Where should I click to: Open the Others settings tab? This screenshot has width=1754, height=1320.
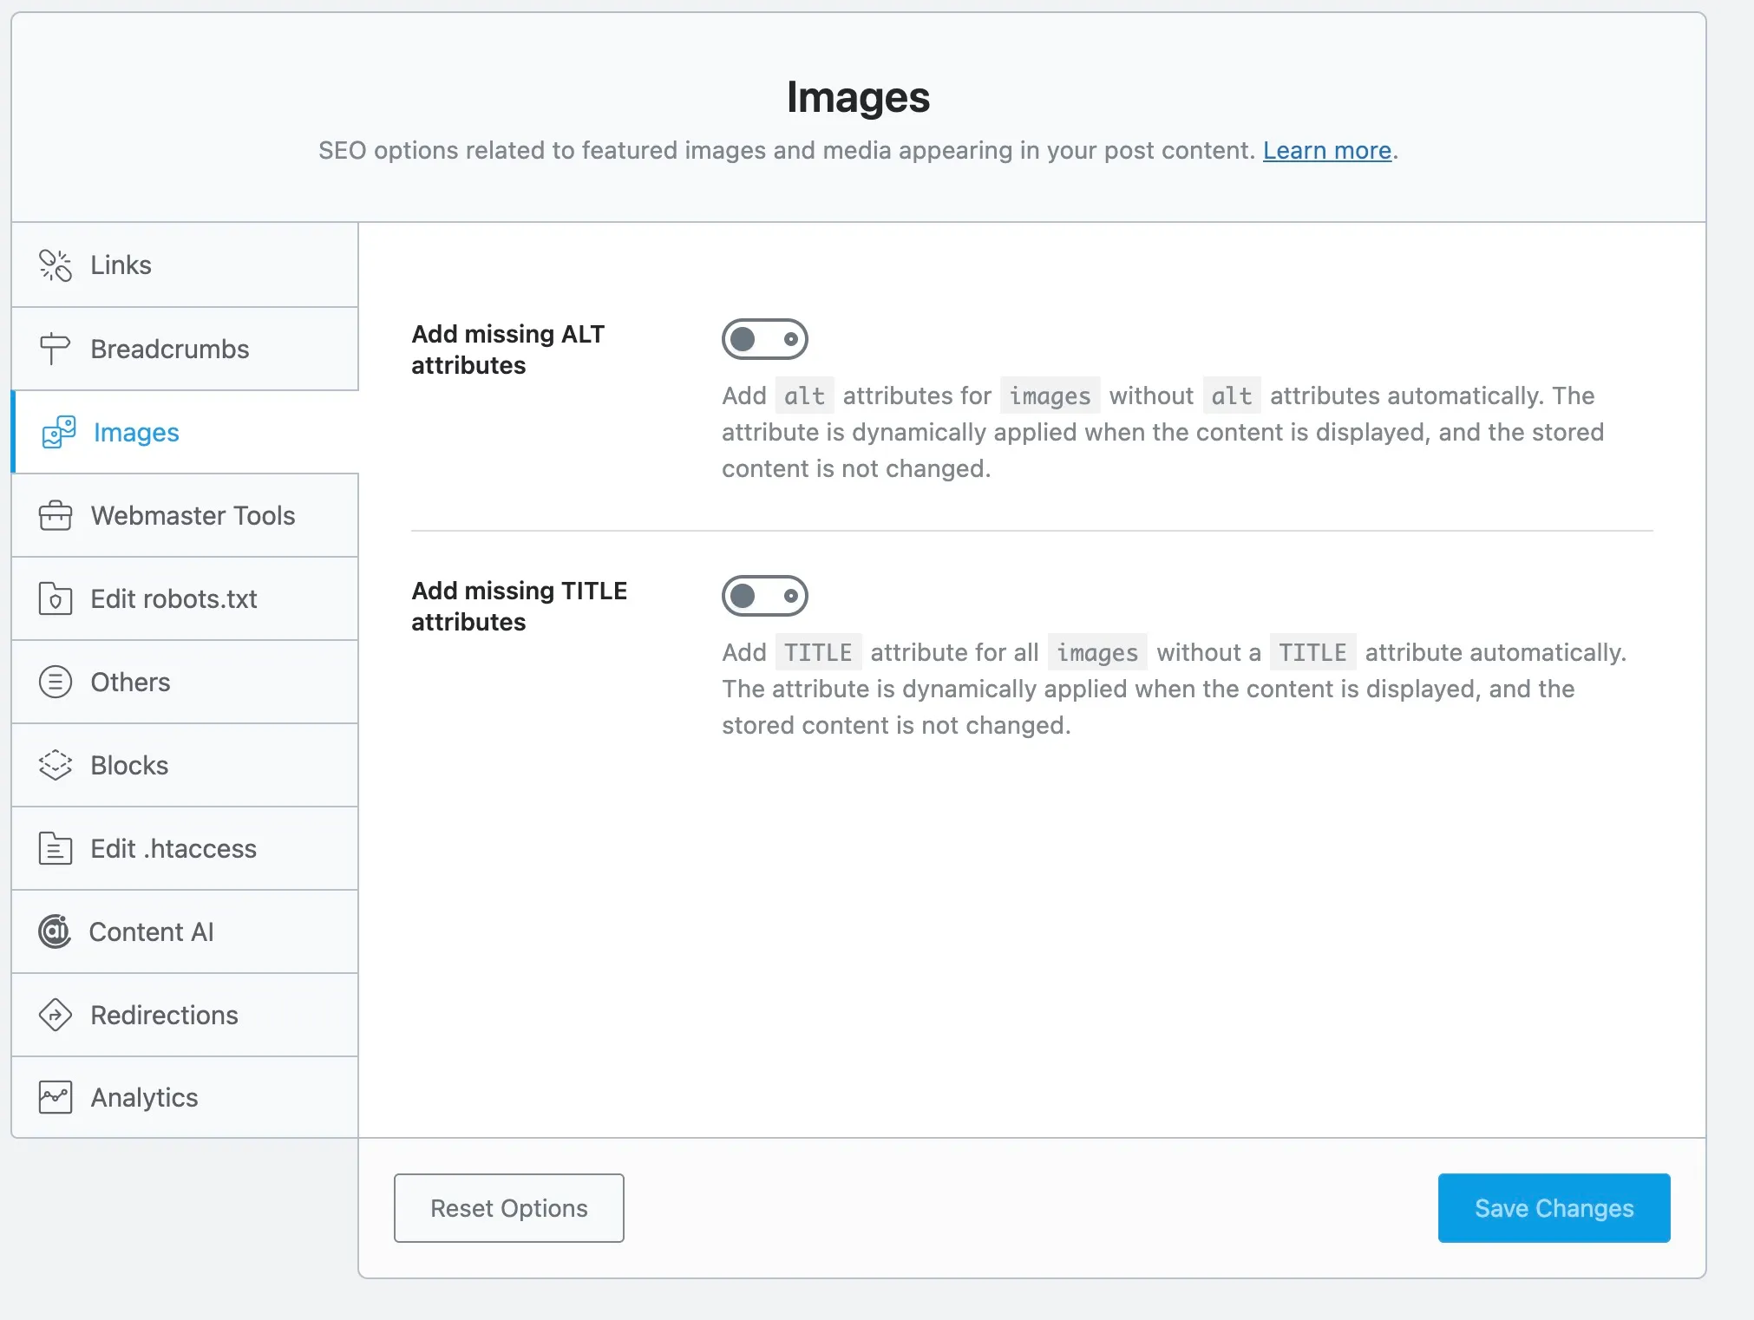coord(130,682)
